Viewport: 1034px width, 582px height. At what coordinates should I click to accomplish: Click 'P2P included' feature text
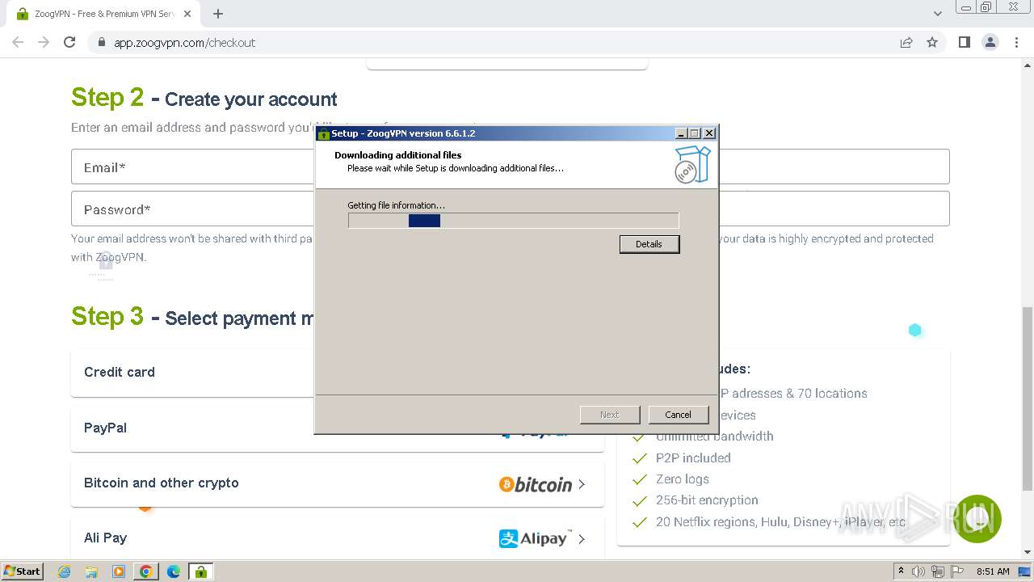pyautogui.click(x=693, y=458)
